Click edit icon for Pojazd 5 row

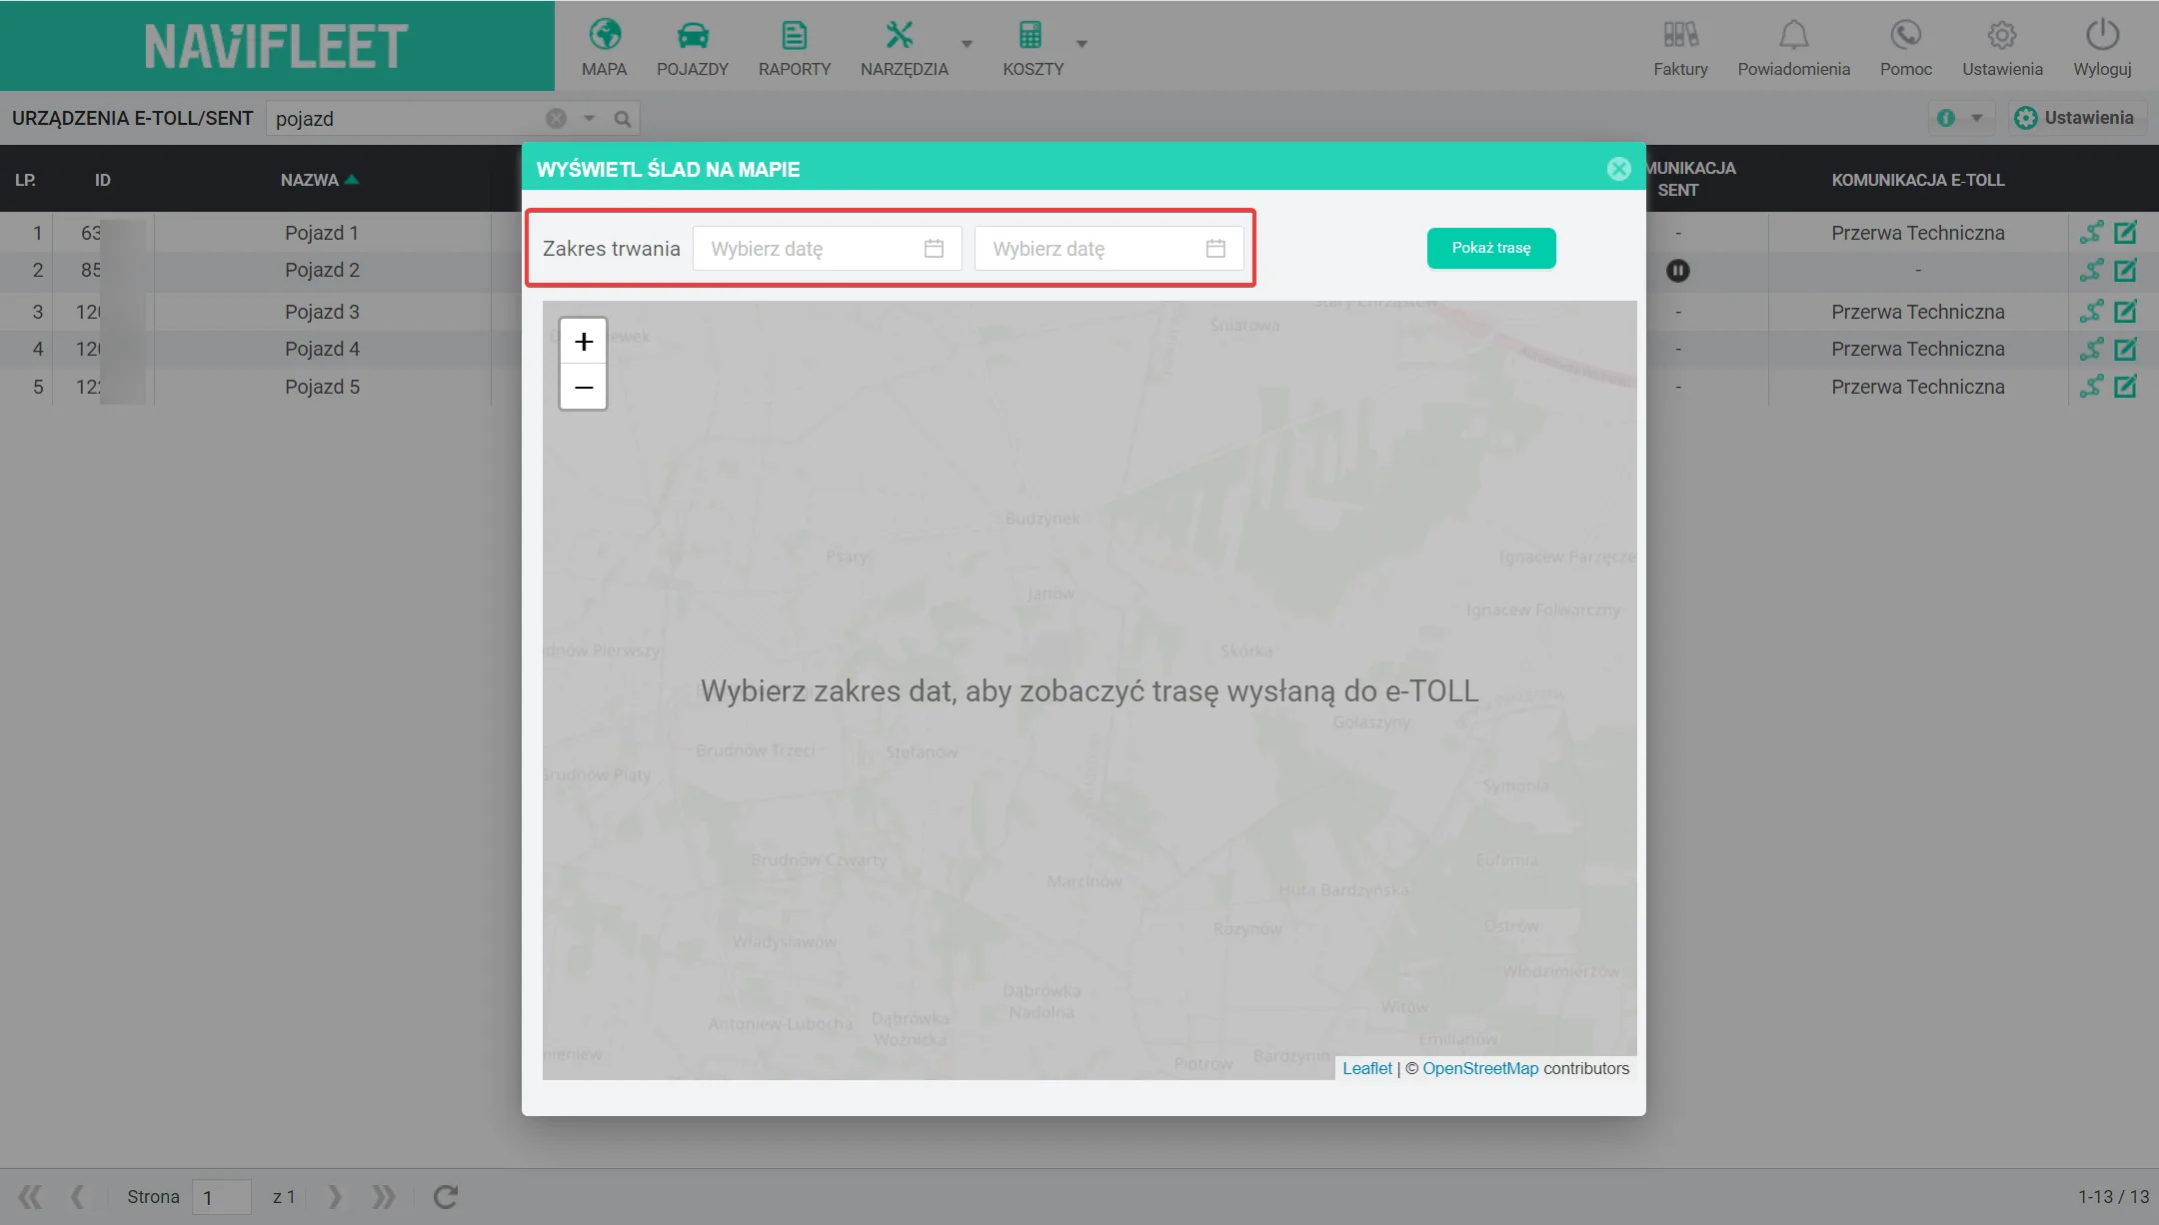(2126, 387)
